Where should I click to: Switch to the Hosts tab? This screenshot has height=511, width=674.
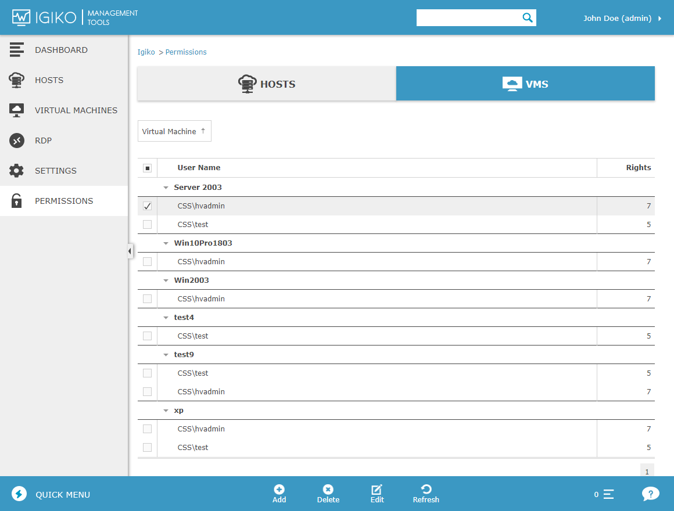267,84
